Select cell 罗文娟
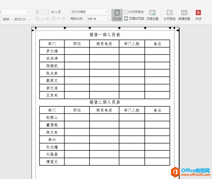The height and width of the screenshot is (179, 212). 52,51
